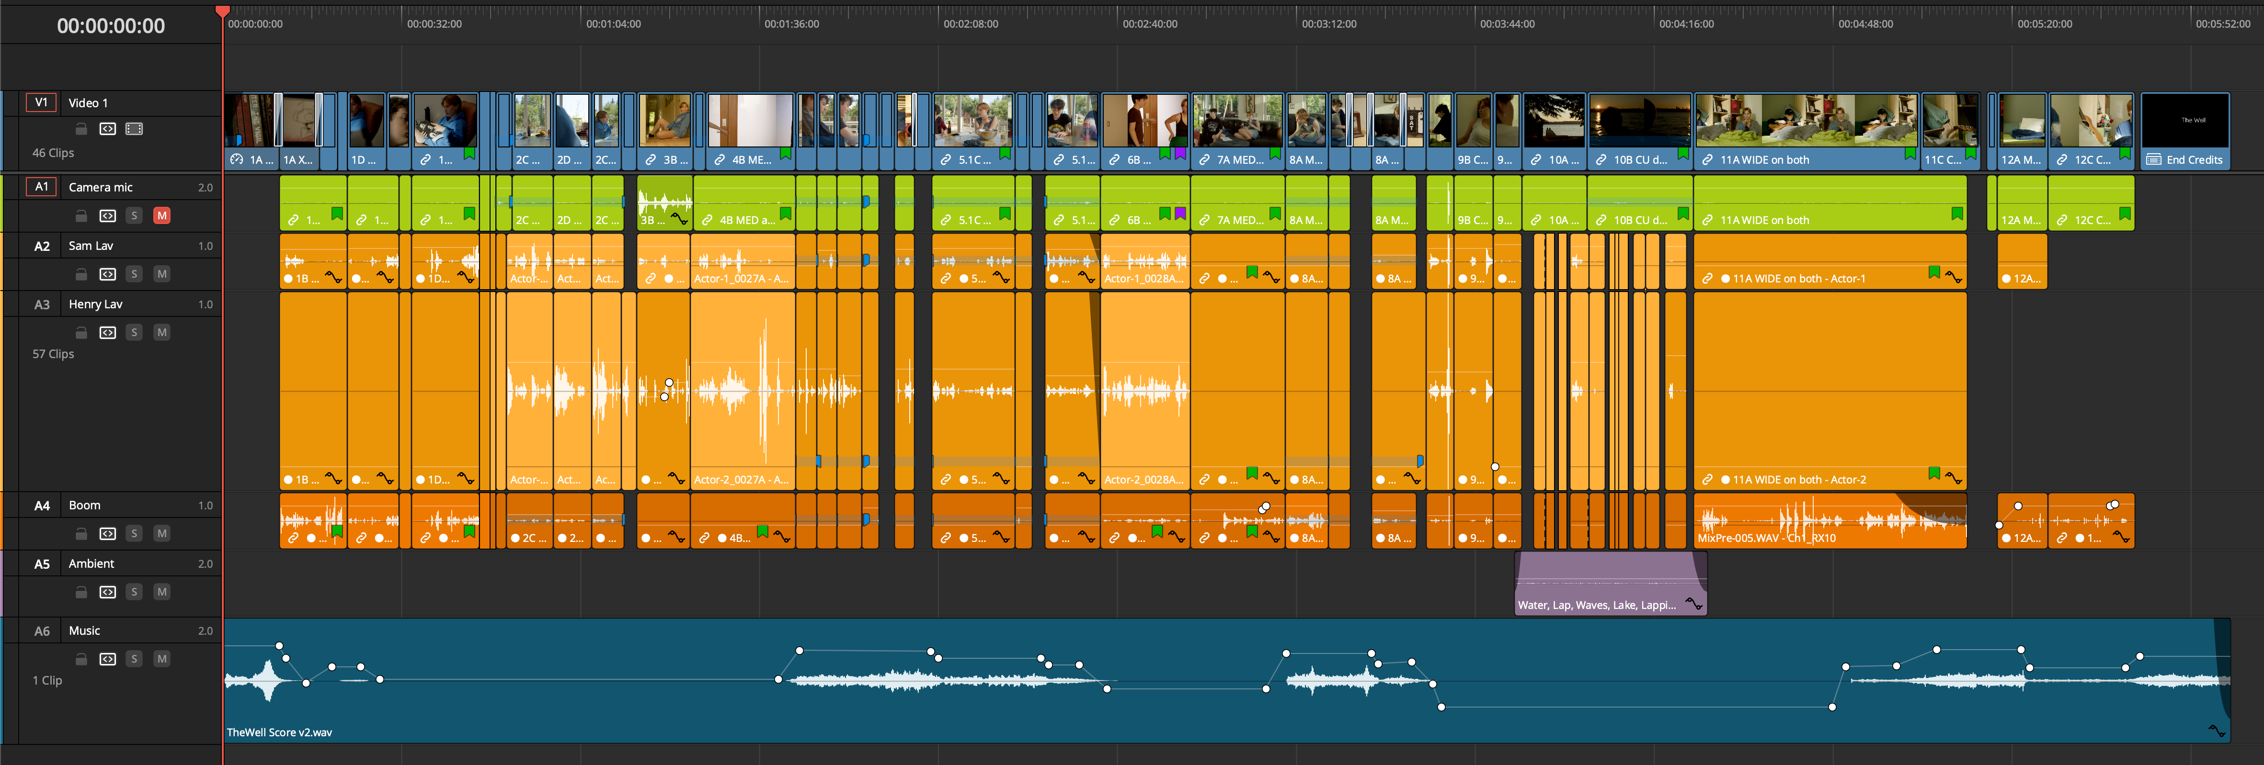Screen dimensions: 2264x765
Task: Click the timecode display field
Action: [x=111, y=26]
